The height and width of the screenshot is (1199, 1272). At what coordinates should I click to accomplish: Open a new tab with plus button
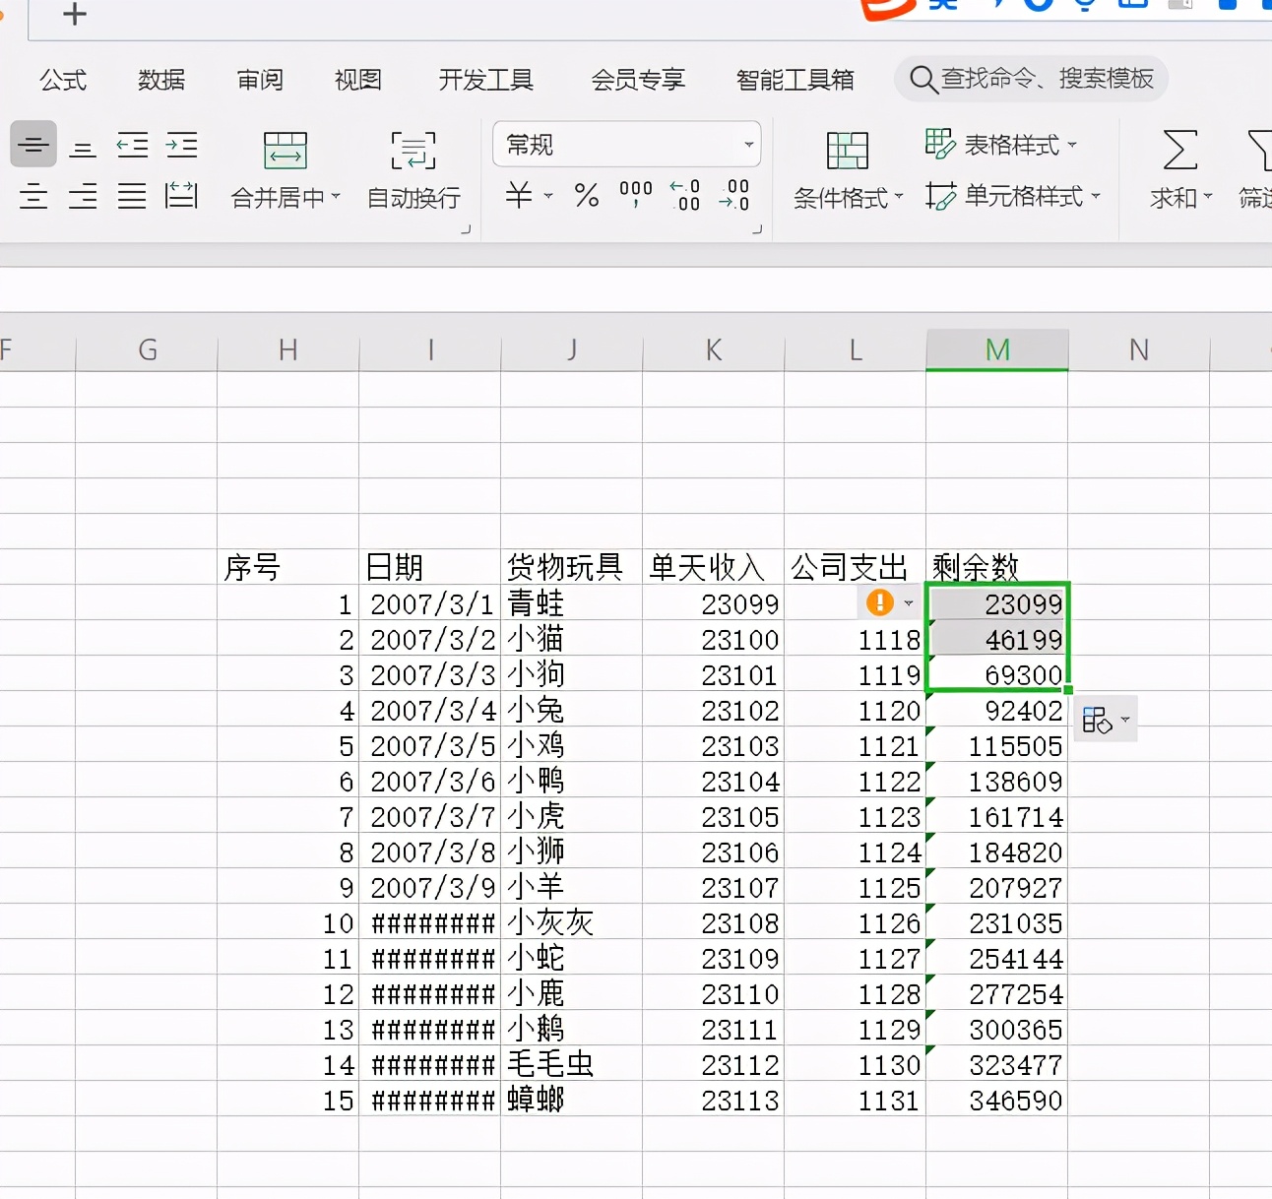[x=74, y=14]
